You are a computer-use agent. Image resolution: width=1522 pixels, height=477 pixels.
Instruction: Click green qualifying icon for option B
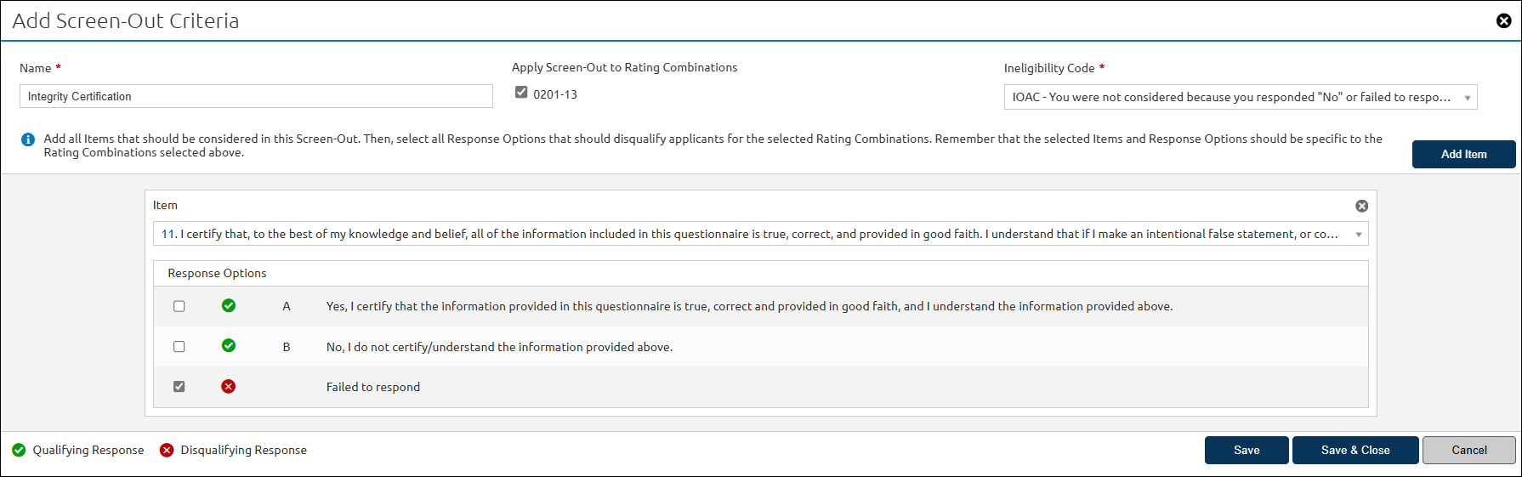point(229,346)
